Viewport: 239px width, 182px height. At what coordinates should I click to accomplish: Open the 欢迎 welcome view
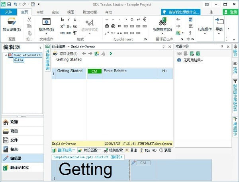click(x=23, y=122)
